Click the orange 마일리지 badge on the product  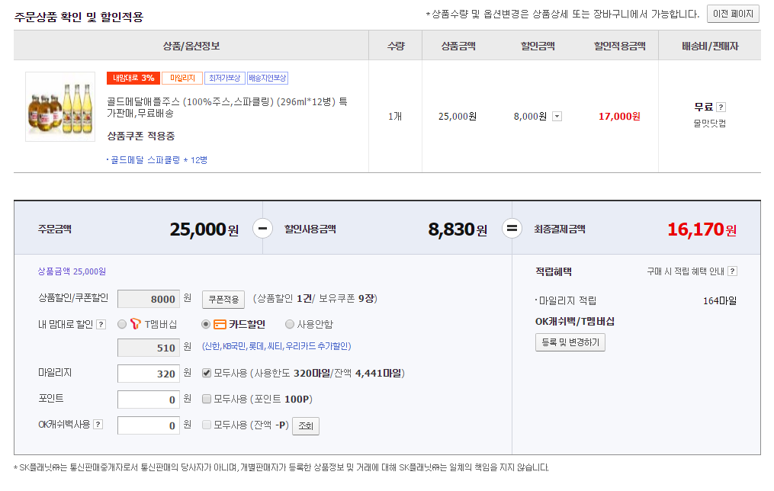(182, 78)
